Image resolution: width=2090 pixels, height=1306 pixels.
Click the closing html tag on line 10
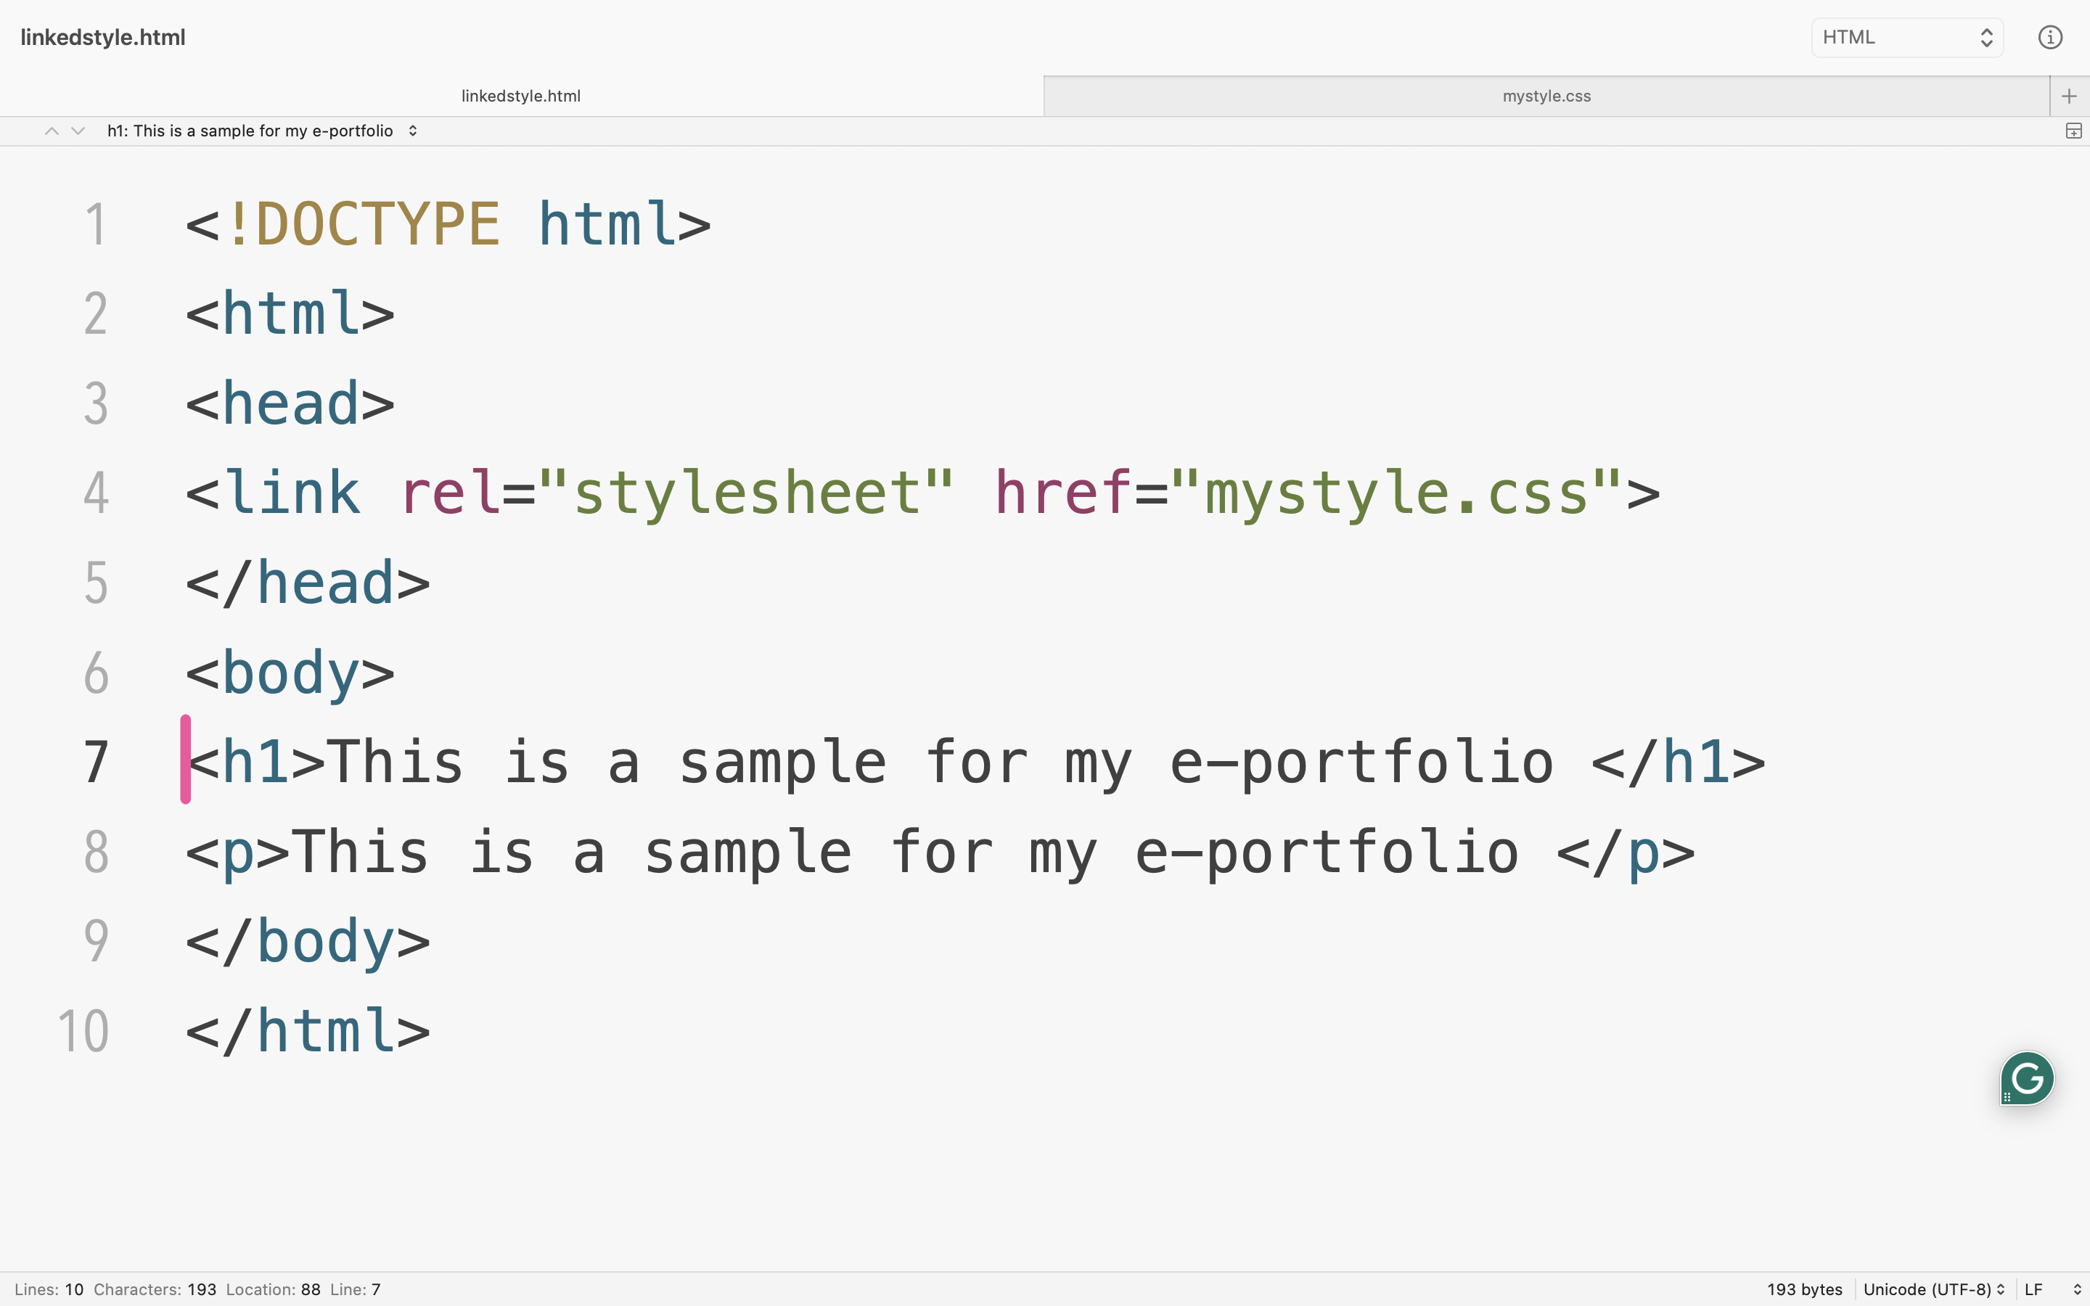(308, 1031)
